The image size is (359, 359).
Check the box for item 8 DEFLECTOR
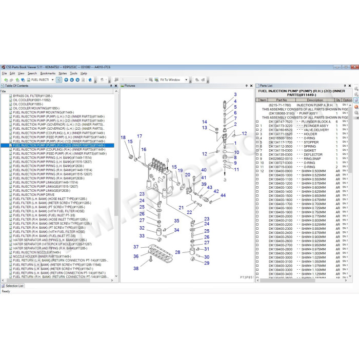tap(257, 154)
